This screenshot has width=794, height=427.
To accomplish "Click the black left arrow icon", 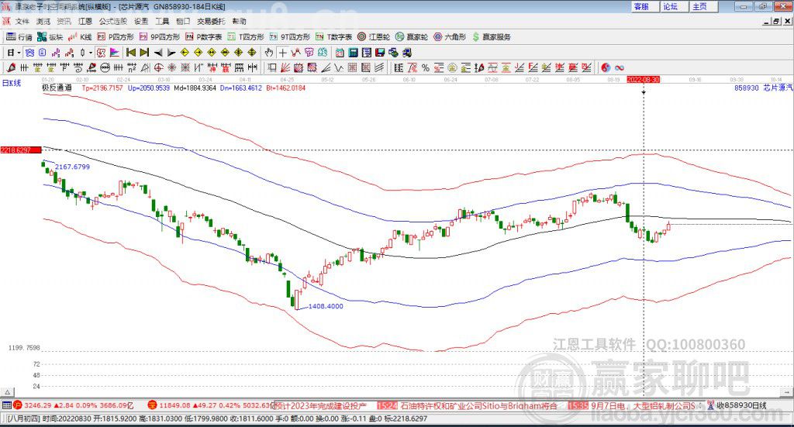I will coord(158,53).
